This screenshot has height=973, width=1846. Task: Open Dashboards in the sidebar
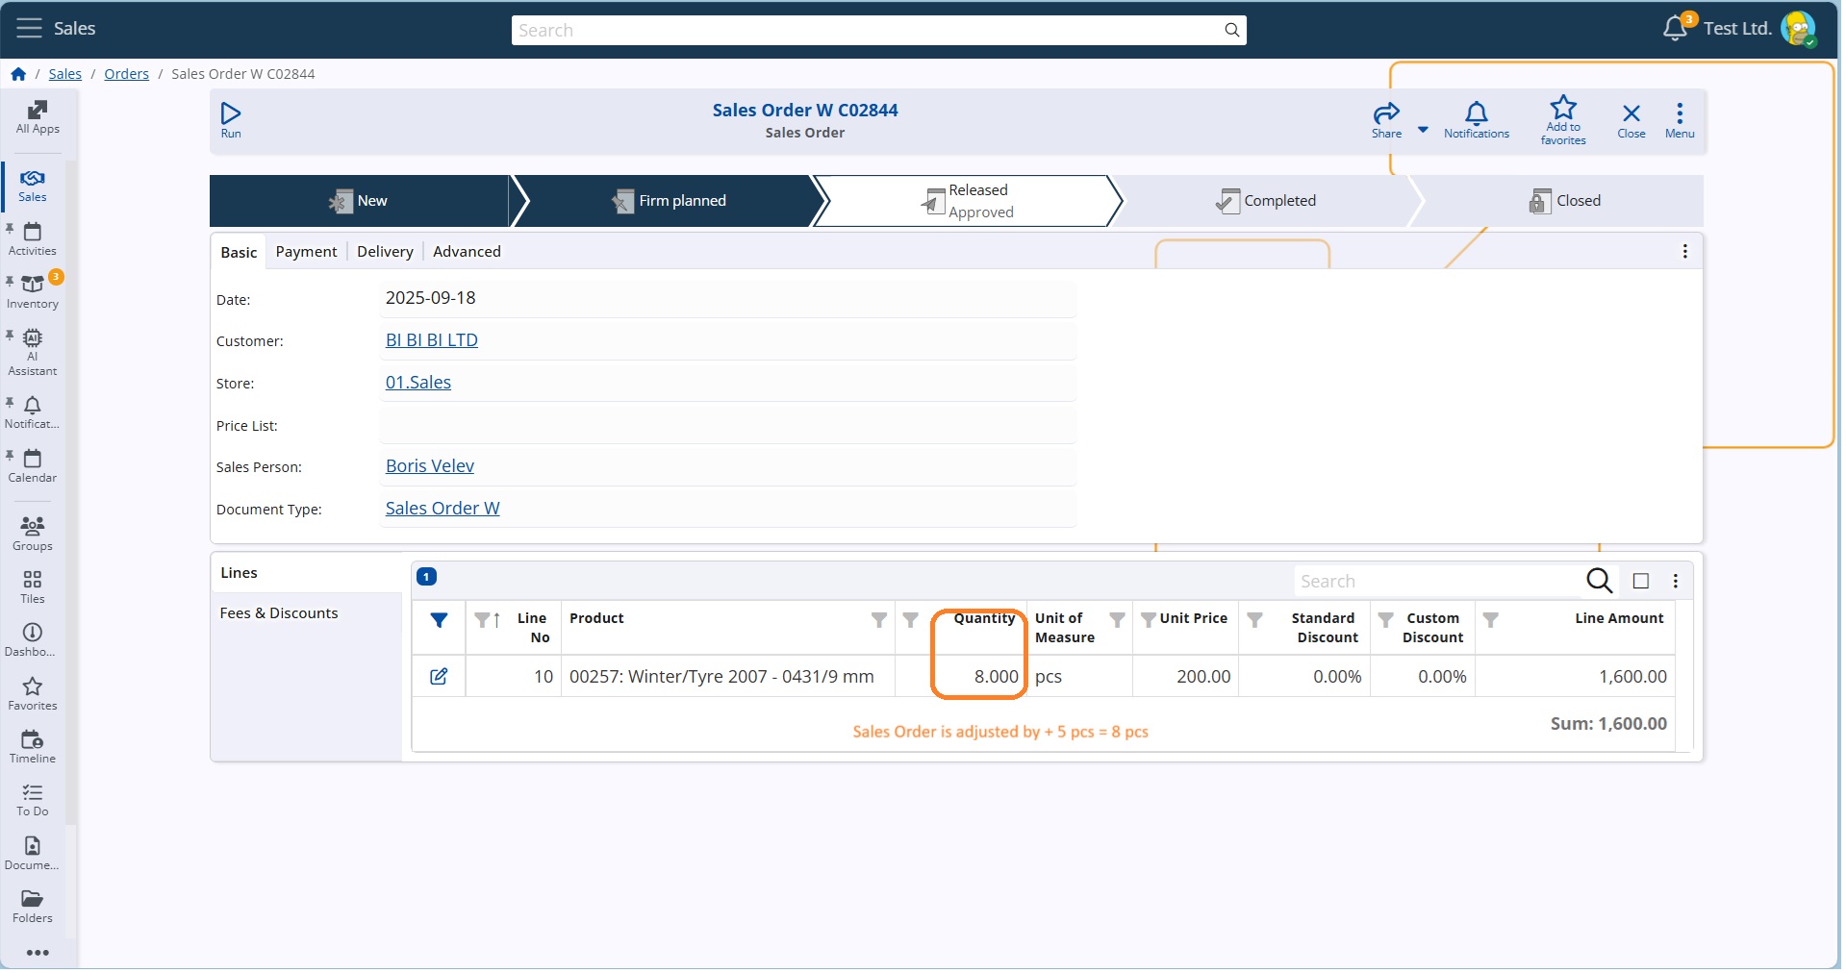click(x=33, y=640)
